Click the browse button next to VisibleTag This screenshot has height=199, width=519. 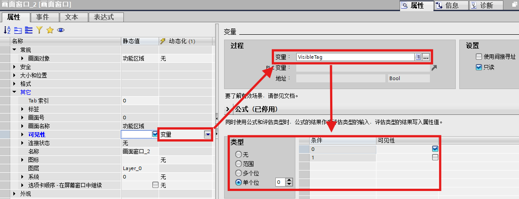point(426,57)
